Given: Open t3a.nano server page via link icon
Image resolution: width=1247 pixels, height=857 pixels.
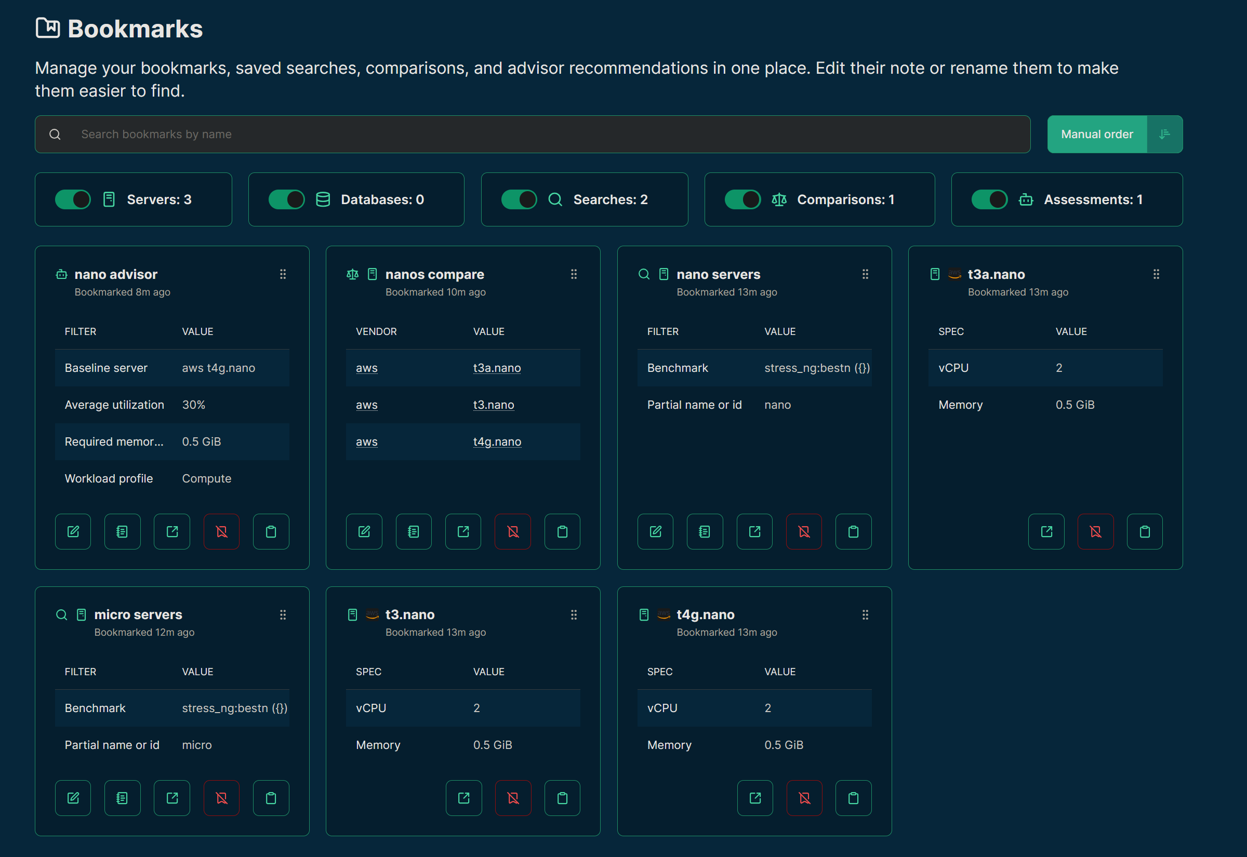Looking at the screenshot, I should 1046,531.
